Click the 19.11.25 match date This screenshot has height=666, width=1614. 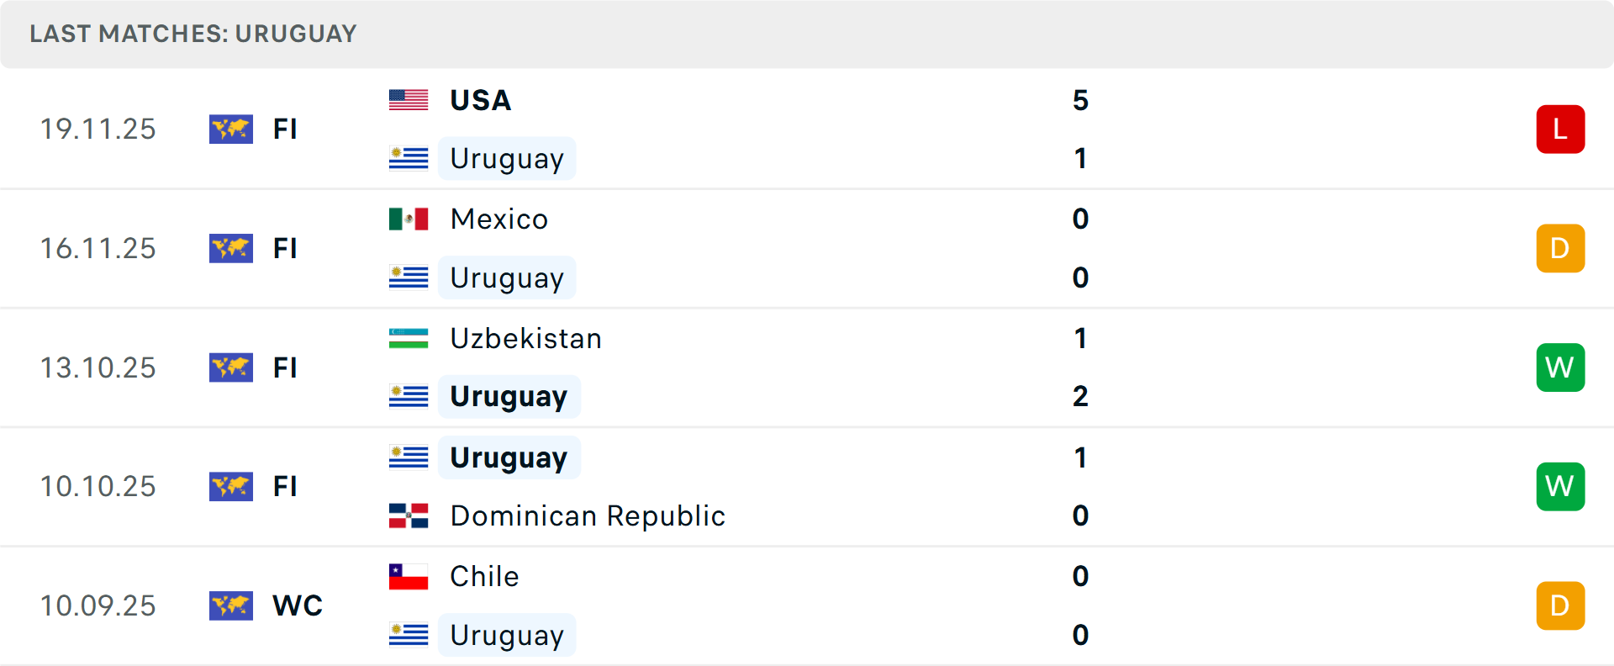pos(98,129)
